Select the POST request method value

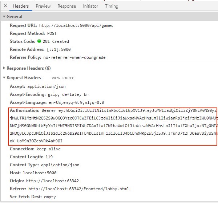point(52,33)
